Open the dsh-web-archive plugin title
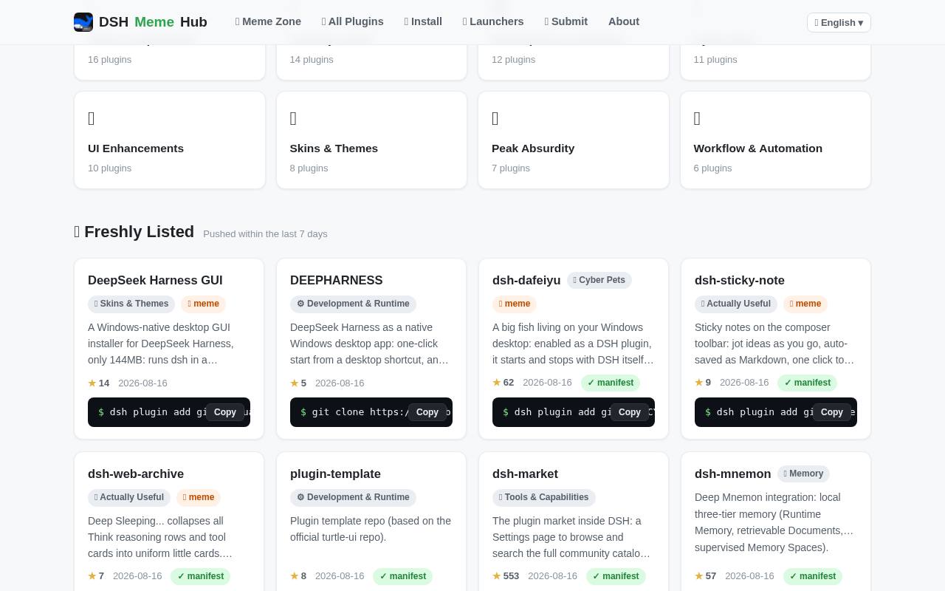The width and height of the screenshot is (945, 591). click(x=136, y=474)
